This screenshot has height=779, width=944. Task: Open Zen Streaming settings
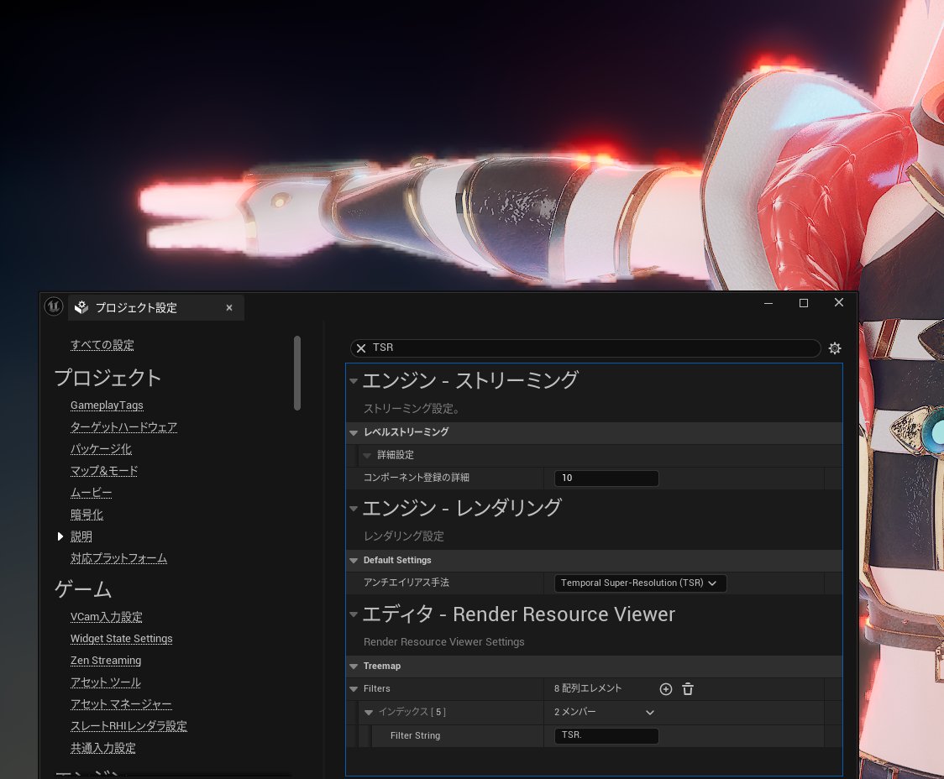tap(106, 661)
